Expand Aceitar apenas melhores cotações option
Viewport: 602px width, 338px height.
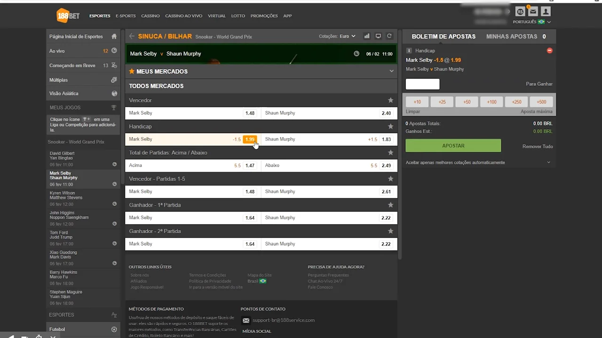(x=548, y=162)
